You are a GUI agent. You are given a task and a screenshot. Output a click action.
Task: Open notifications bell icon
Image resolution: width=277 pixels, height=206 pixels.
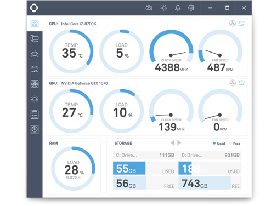[x=178, y=8]
